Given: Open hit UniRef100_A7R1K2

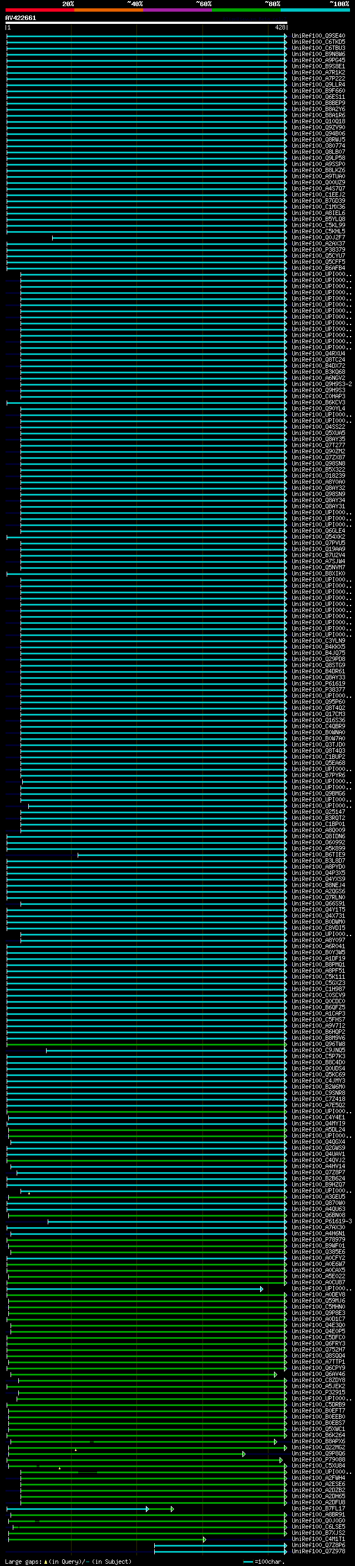Looking at the screenshot, I should coord(318,72).
